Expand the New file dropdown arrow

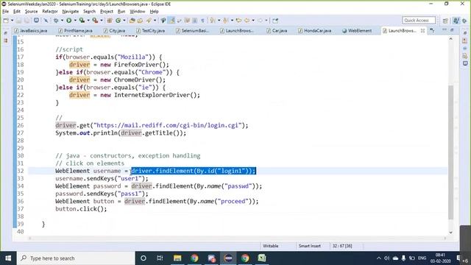[x=12, y=21]
